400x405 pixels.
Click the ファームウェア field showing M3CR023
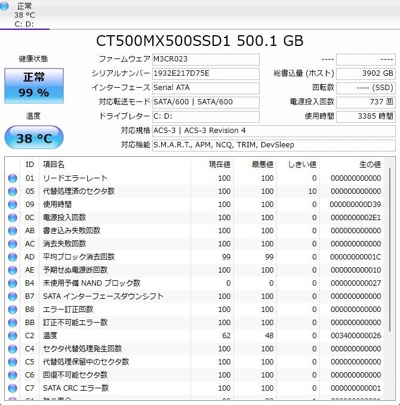206,60
